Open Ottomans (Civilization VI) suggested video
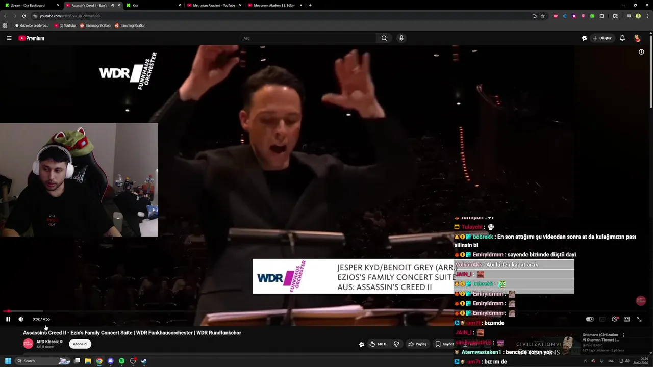The width and height of the screenshot is (653, 367). (600, 337)
